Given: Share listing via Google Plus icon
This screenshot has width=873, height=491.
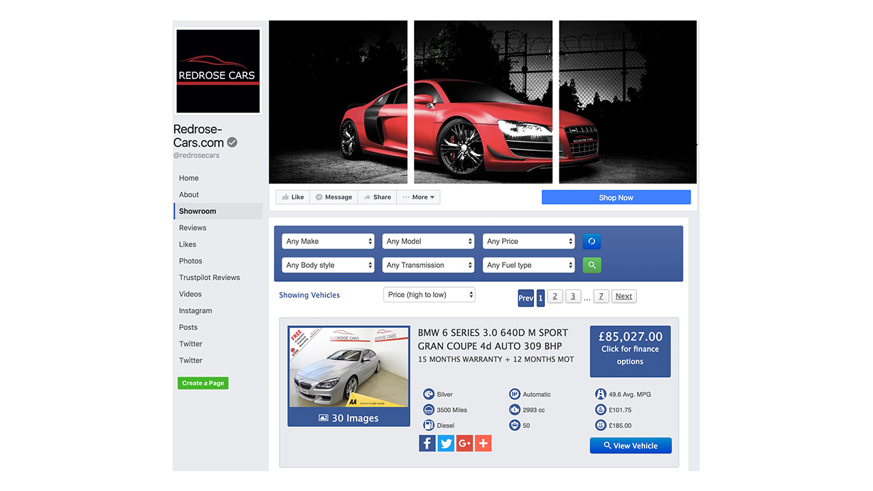Looking at the screenshot, I should pos(464,443).
